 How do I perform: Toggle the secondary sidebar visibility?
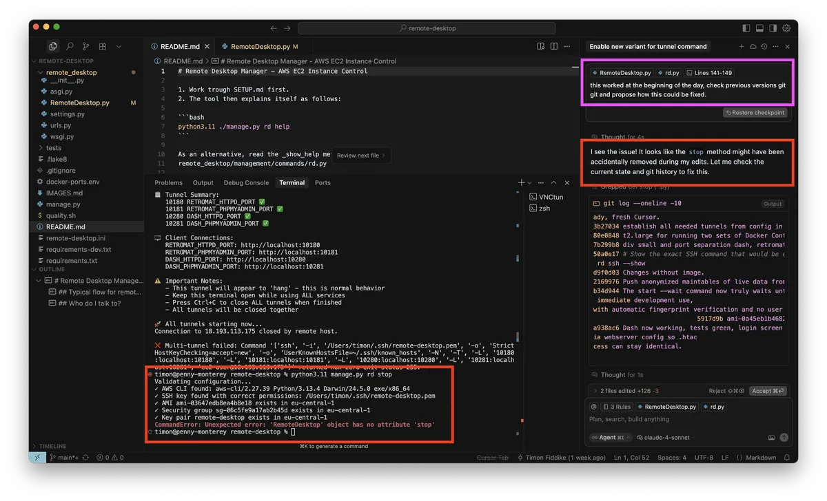[x=773, y=28]
